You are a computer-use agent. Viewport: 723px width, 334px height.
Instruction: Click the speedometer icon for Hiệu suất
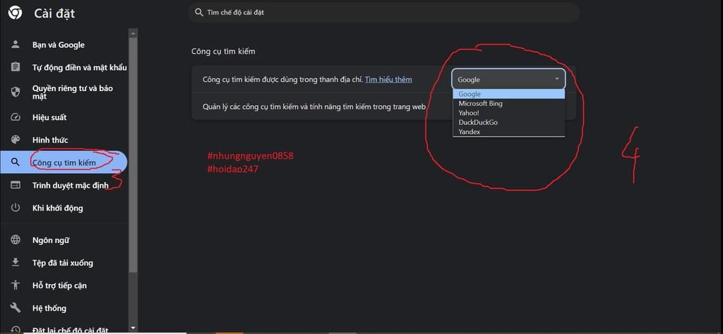(x=16, y=117)
